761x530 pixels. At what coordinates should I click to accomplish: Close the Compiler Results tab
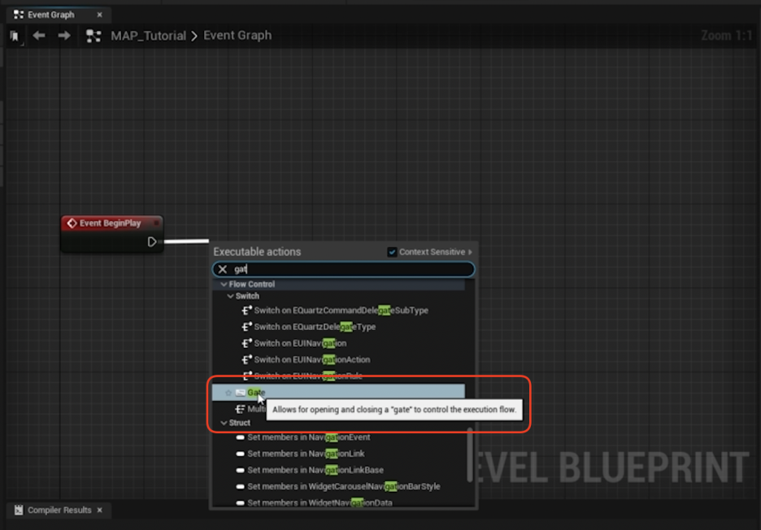(x=99, y=510)
